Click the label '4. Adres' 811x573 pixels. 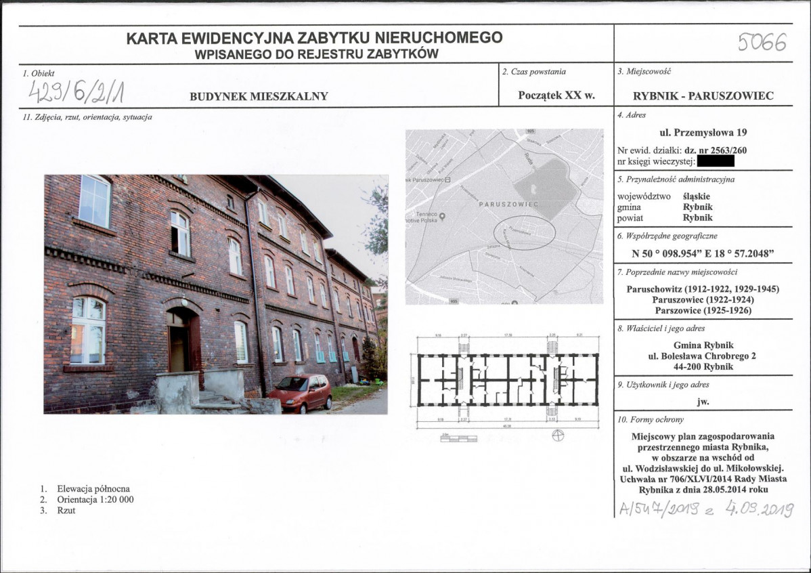[632, 115]
